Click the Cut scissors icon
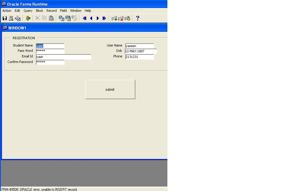The height and width of the screenshot is (191, 283). 38,18
